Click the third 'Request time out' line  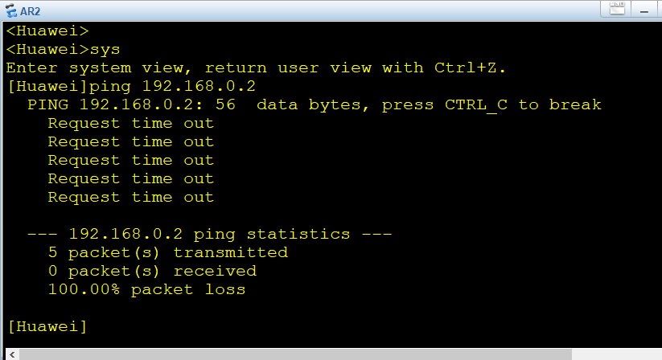click(x=131, y=161)
